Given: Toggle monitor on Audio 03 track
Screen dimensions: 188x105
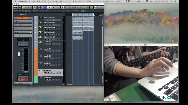Looking at the screenshot, I should click(x=48, y=80).
